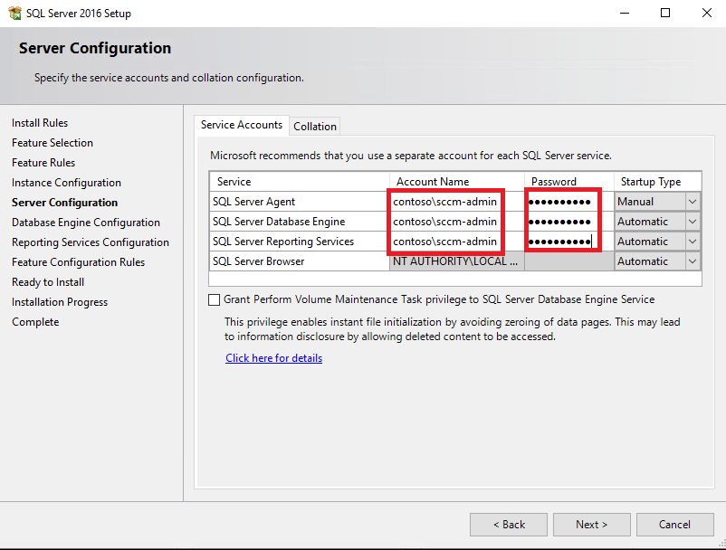Screen dimensions: 726x550
Task: Select the SQL Server Agent password field
Action: [x=569, y=202]
